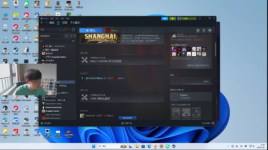The width and height of the screenshot is (268, 150).
Task: Click the CNDOTA username link
Action: (94, 78)
